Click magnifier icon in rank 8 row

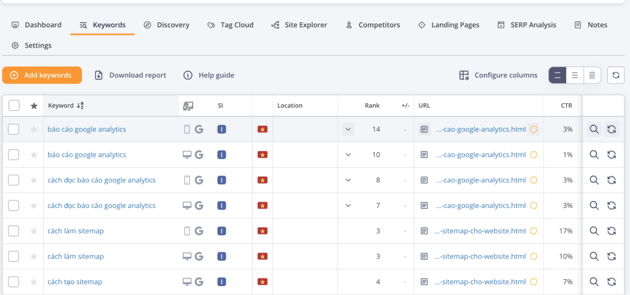(594, 180)
